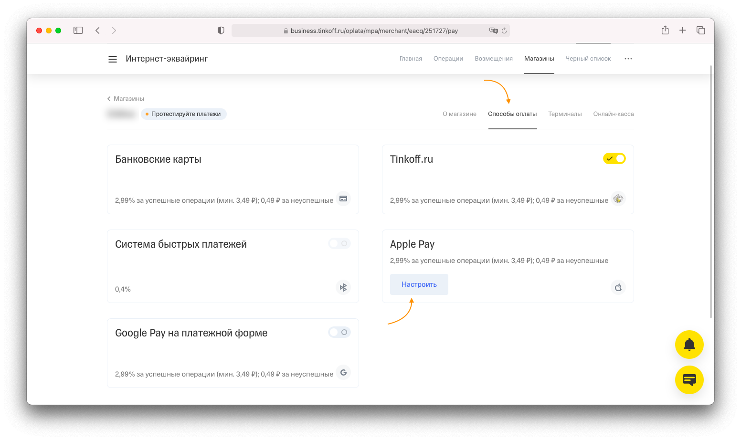Screen dimensions: 741x440
Task: Open the Операции navigation tab
Action: pyautogui.click(x=448, y=59)
